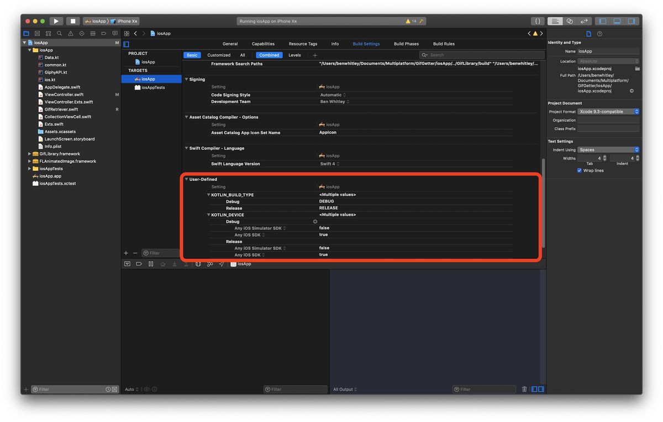The height and width of the screenshot is (422, 663).
Task: Switch to the Standard editor
Action: 555,21
